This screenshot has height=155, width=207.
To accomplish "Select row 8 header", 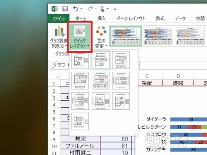I will pyautogui.click(x=54, y=133).
